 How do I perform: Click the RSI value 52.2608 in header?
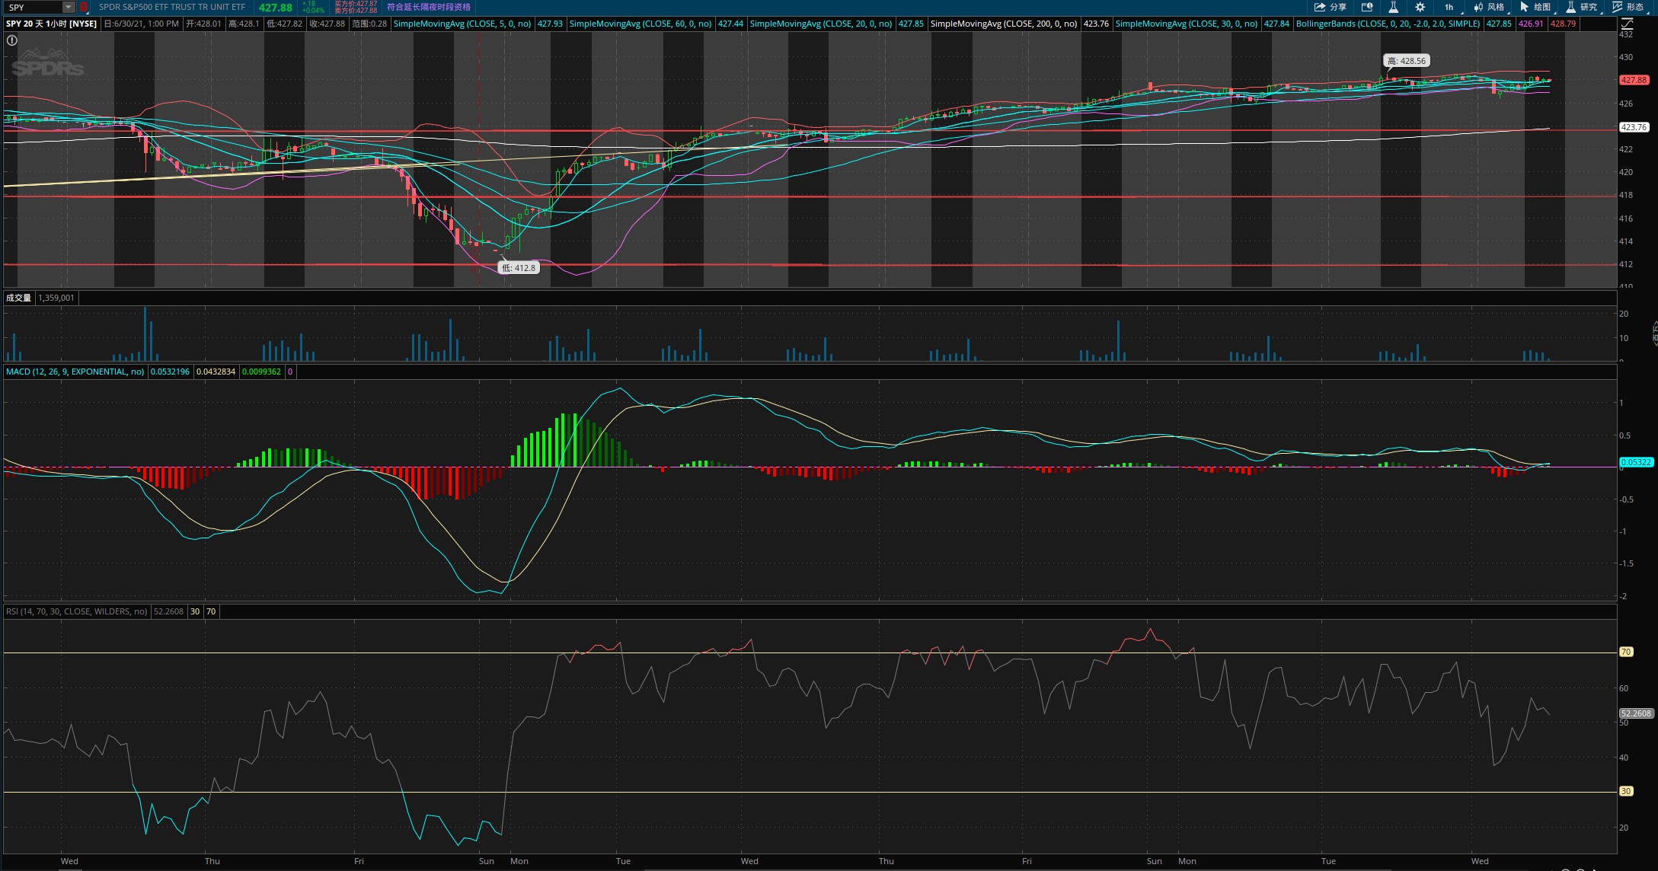coord(169,611)
